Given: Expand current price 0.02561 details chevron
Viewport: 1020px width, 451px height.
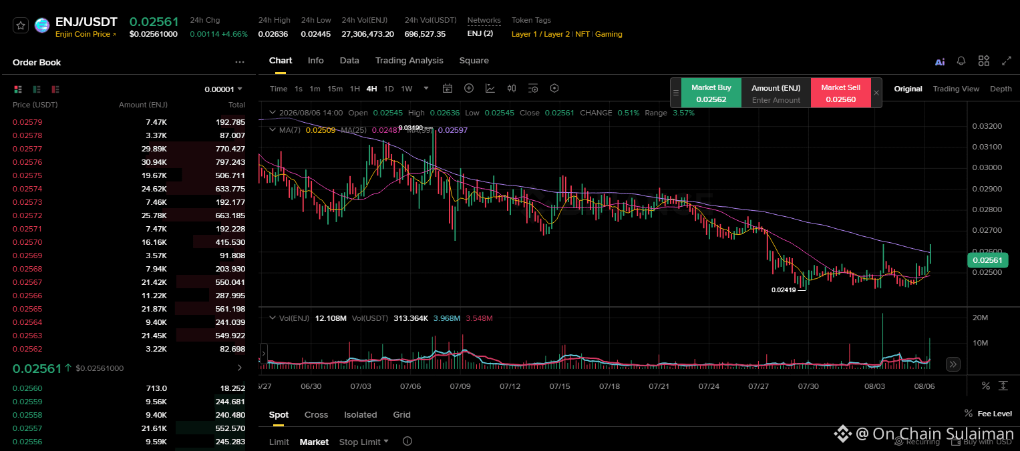Looking at the screenshot, I should tap(240, 368).
